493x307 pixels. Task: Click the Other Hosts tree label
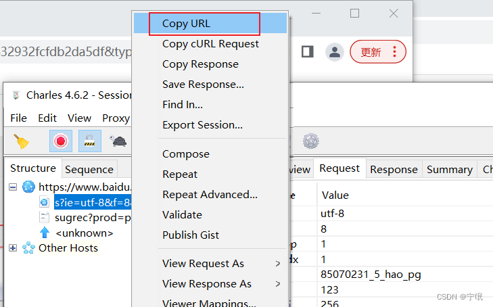(68, 248)
